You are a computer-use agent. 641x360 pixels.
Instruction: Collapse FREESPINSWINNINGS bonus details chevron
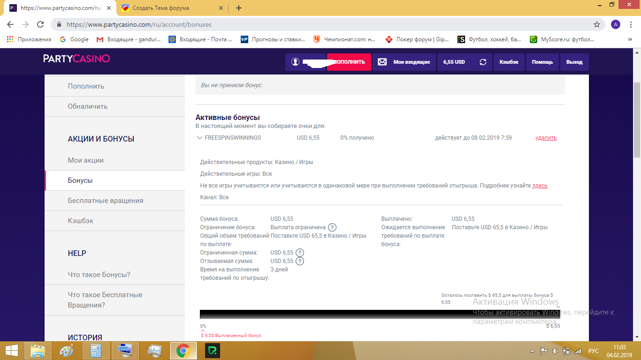point(200,138)
